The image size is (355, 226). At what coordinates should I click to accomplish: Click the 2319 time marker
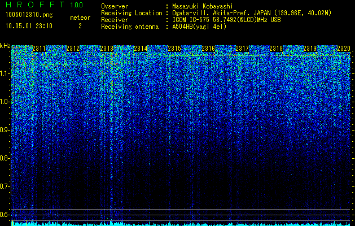[x=310, y=49]
